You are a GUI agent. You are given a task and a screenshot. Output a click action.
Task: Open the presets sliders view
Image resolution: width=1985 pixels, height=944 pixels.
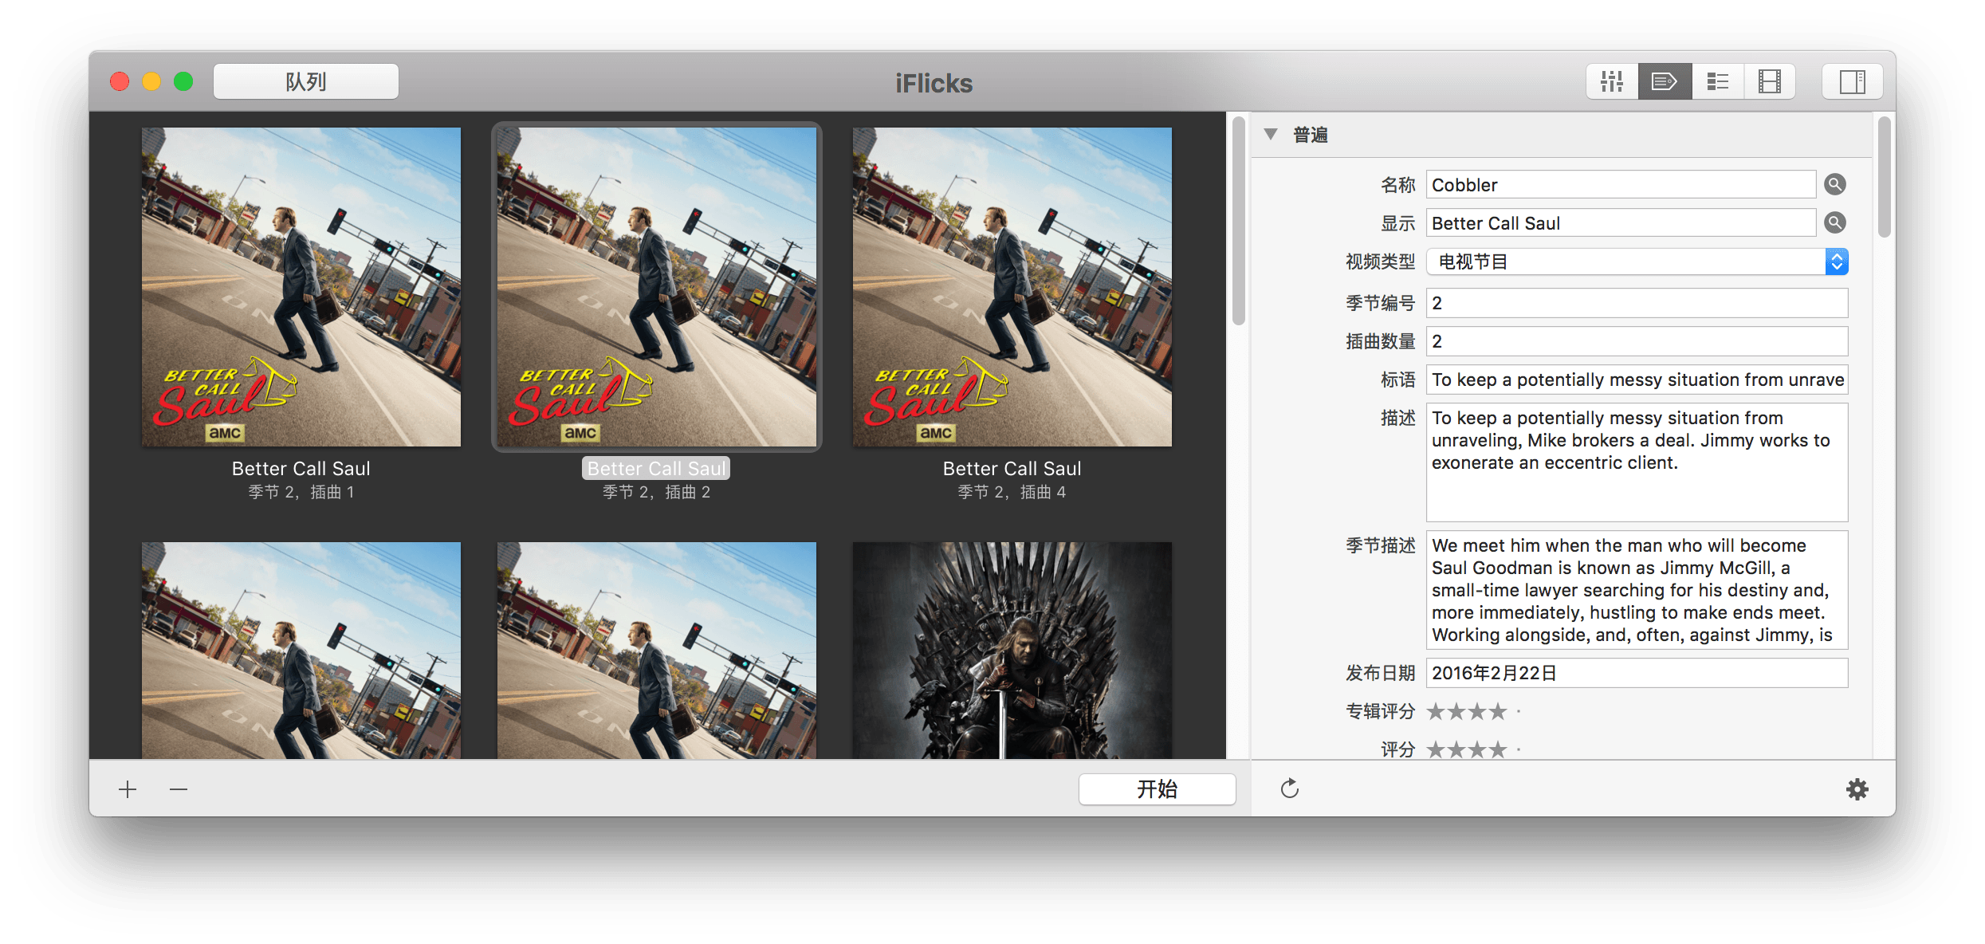click(x=1612, y=81)
